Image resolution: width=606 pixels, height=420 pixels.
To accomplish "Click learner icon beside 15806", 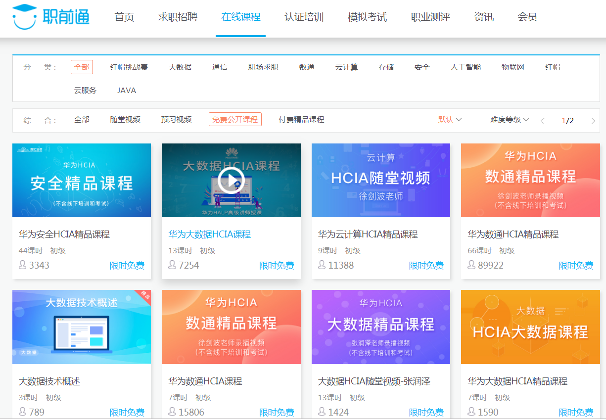I will [172, 412].
